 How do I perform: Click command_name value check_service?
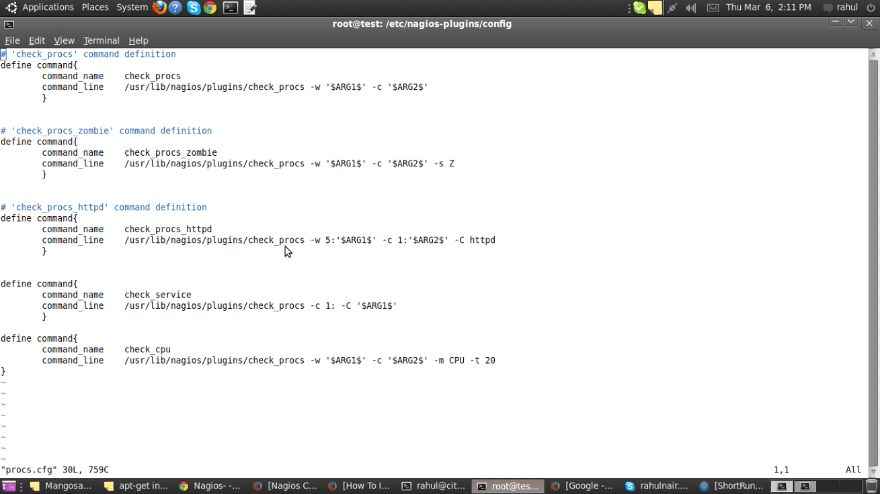pyautogui.click(x=158, y=295)
